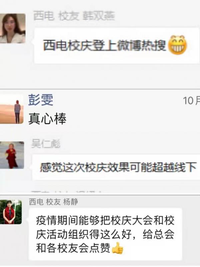Tap the message starting 疫情期间能够把校庆大会
Image resolution: width=200 pixels, height=267 pixels.
click(105, 234)
